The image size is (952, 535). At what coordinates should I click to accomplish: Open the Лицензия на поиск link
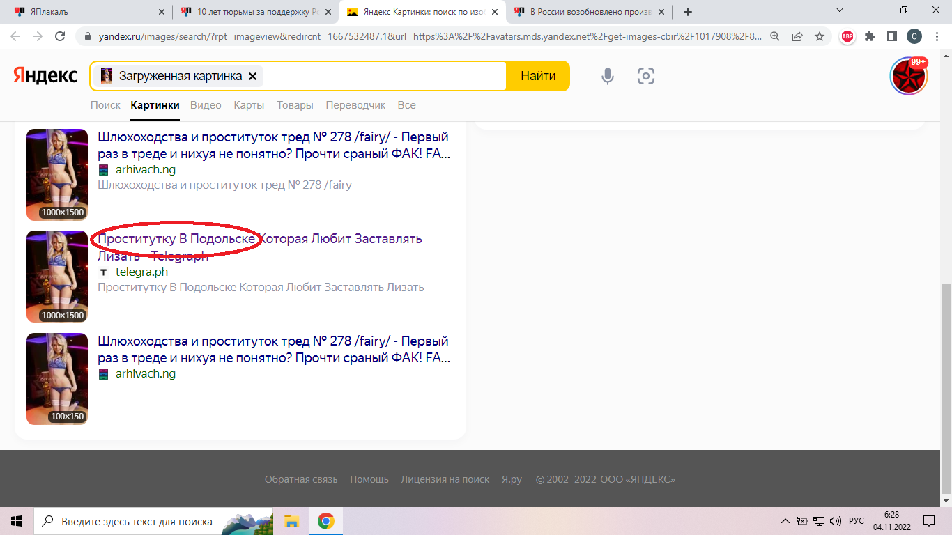click(445, 479)
